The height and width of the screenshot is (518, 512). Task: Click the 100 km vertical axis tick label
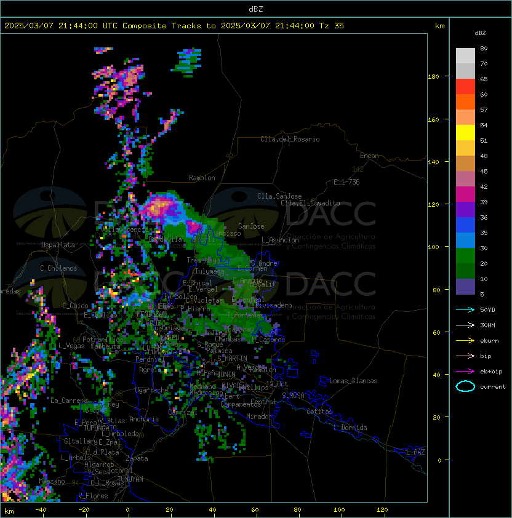tap(433, 247)
